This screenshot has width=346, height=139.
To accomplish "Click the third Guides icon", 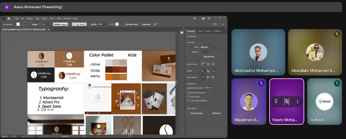I will [213, 71].
